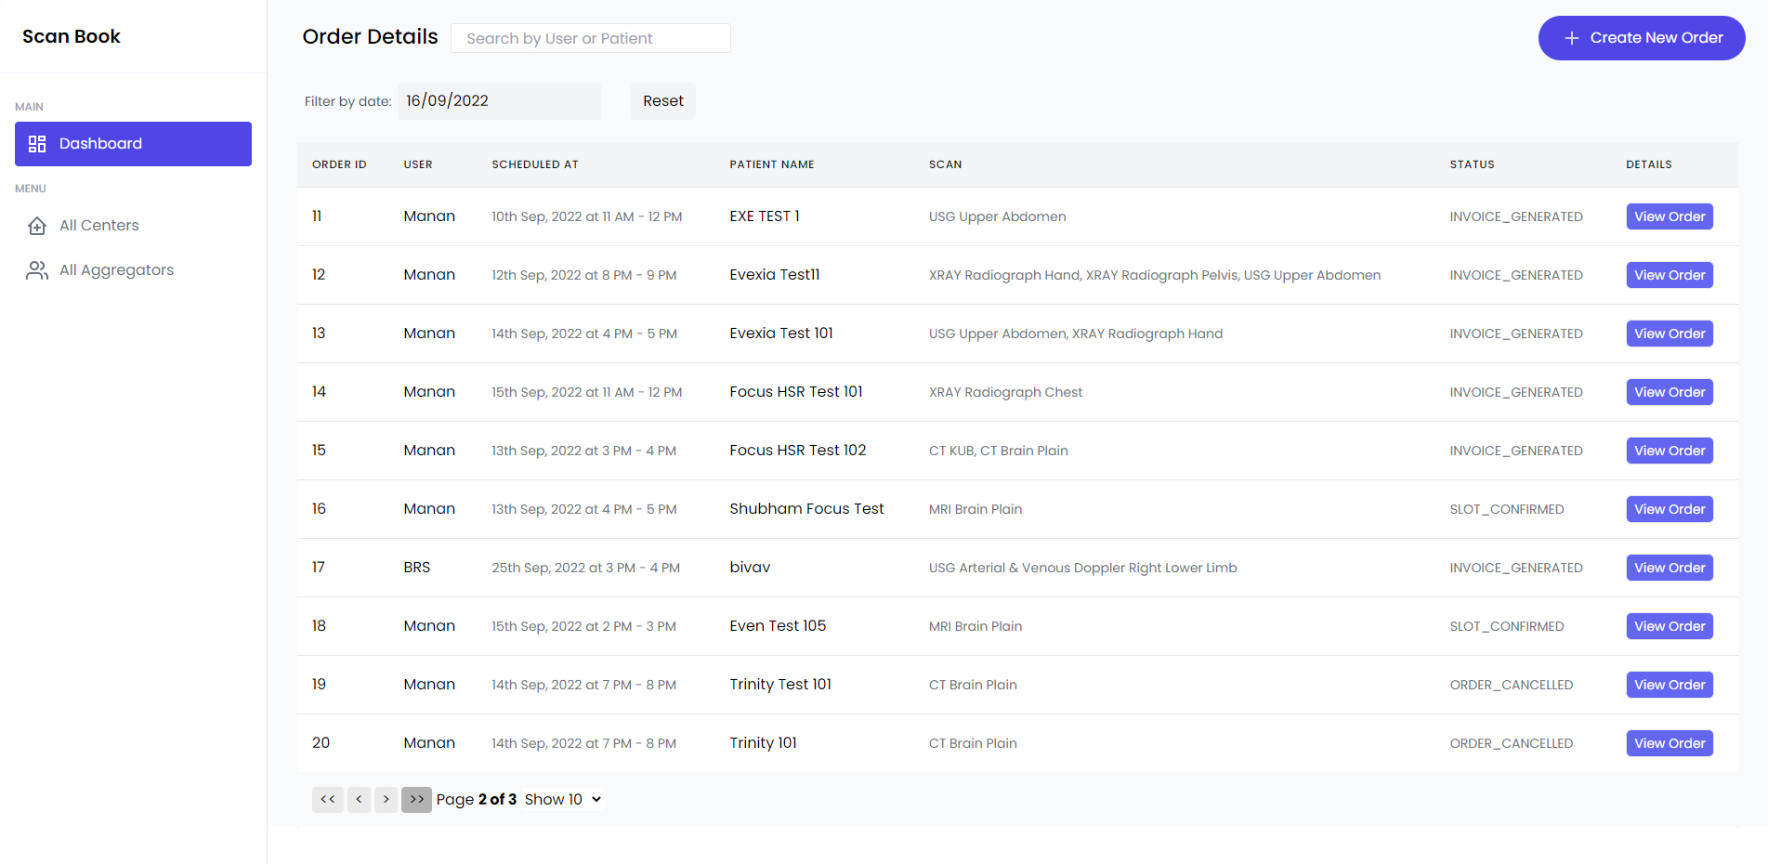Viewport: 1768px width, 864px height.
Task: Open All Aggregators menu item
Action: (x=133, y=270)
